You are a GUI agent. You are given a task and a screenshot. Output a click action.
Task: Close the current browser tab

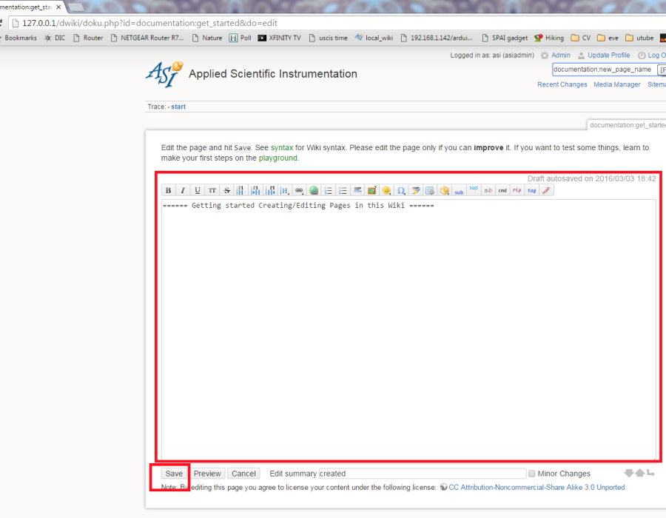(x=58, y=7)
